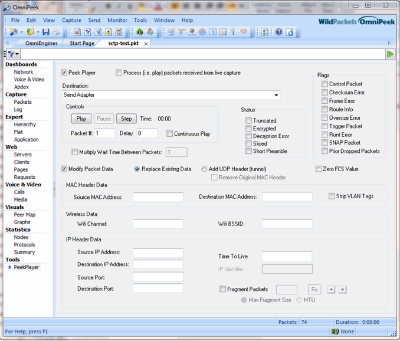Open the Monitor menu
This screenshot has height=341, width=400.
coord(117,21)
